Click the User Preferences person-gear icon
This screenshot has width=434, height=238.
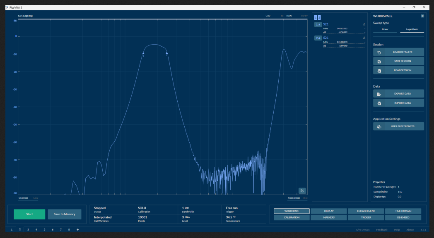tap(379, 126)
